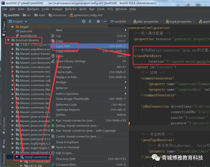Click the Debug bug icon
The image size is (210, 167).
(53, 126)
